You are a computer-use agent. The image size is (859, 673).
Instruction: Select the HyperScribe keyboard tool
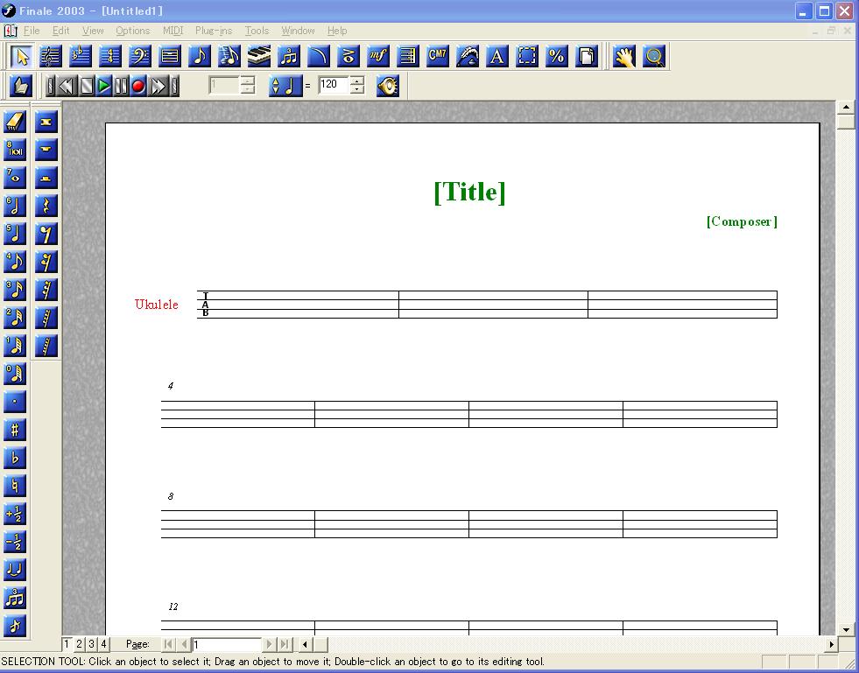click(259, 56)
